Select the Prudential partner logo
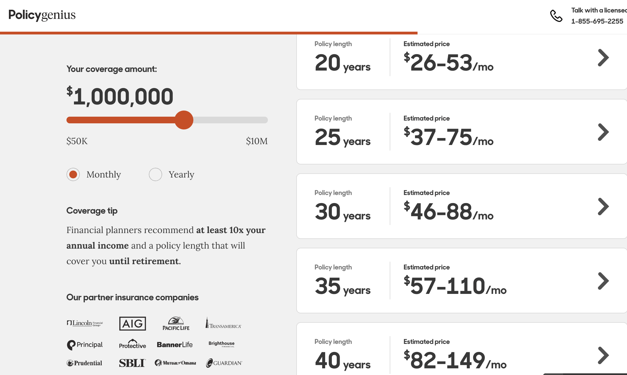The image size is (627, 375). tap(84, 363)
